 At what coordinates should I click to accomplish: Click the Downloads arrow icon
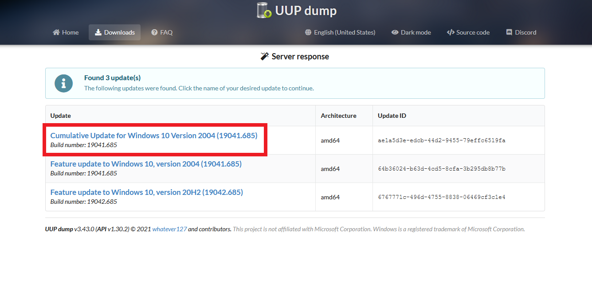point(98,32)
